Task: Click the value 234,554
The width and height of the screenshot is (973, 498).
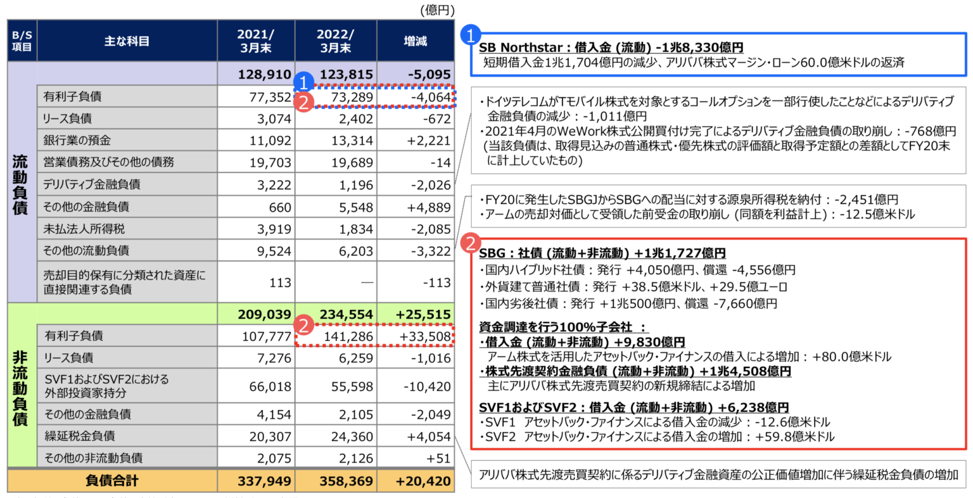Action: click(x=346, y=314)
